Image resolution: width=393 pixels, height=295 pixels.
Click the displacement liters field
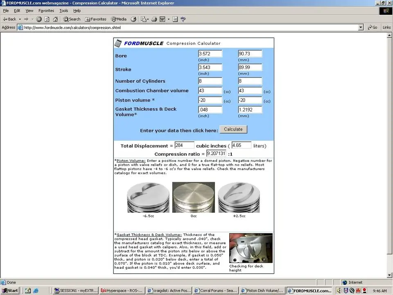pyautogui.click(x=242, y=145)
